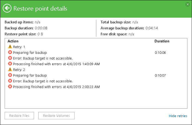The image size is (192, 125).
Task: Close the Restore point details window
Action: tap(188, 4)
